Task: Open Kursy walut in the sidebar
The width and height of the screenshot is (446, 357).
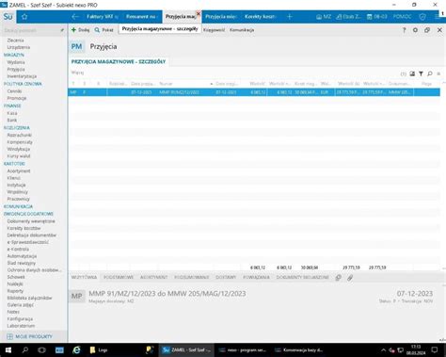Action: coord(19,156)
